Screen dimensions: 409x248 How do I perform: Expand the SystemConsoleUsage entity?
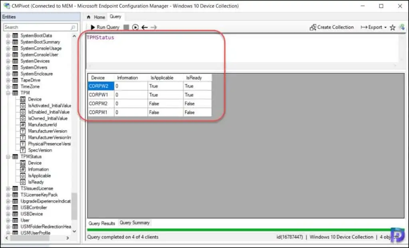coord(8,48)
